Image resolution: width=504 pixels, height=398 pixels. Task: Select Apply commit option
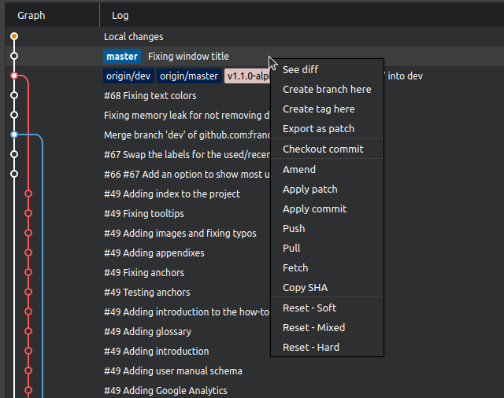[328, 209]
